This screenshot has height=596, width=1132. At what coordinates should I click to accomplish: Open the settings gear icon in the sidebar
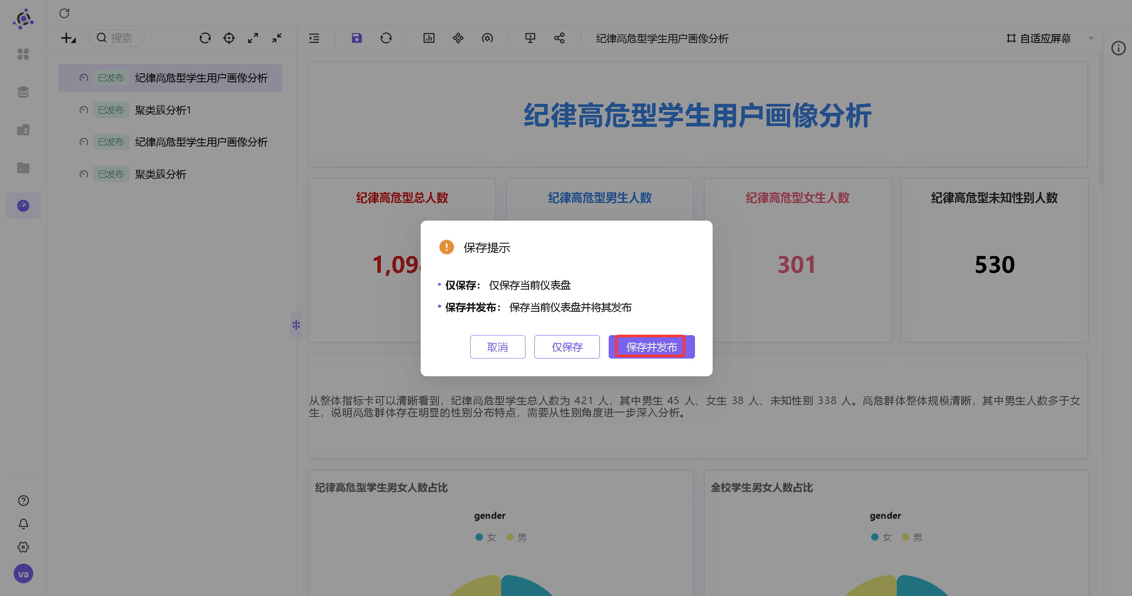coord(23,547)
